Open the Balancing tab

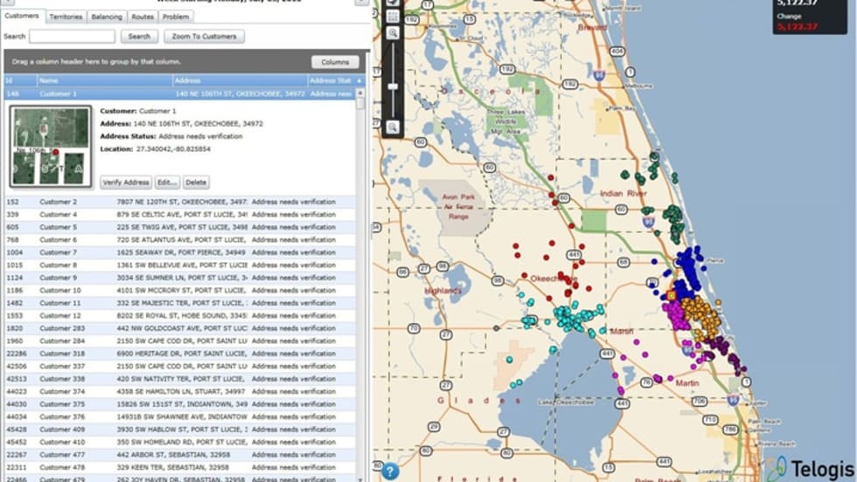tap(106, 17)
